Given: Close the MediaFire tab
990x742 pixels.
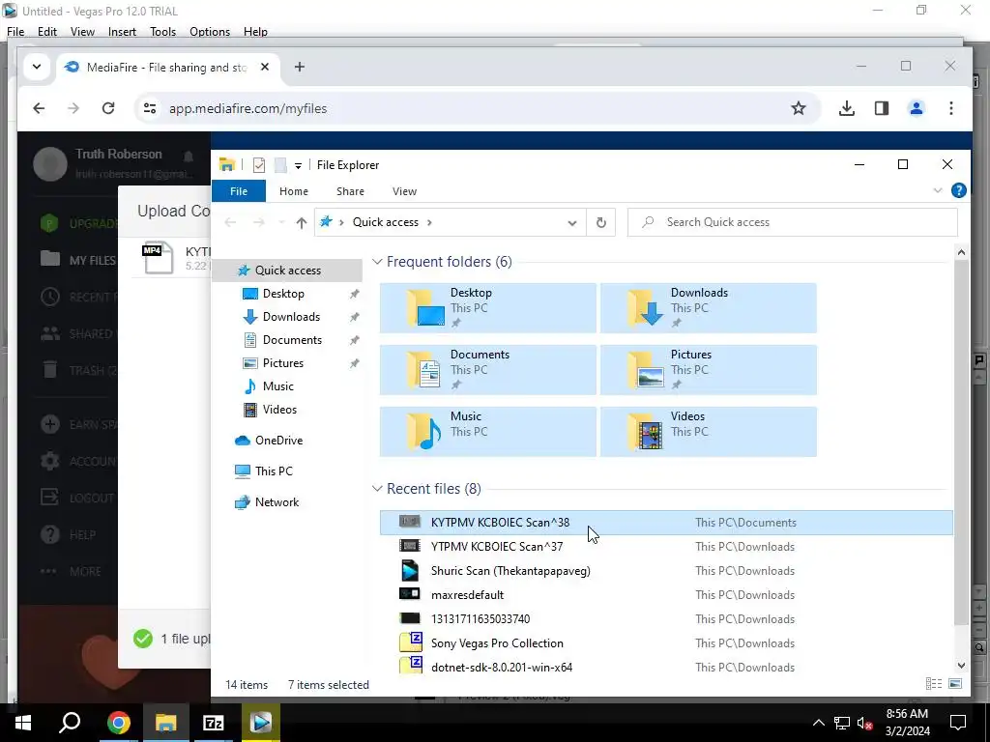Looking at the screenshot, I should pos(265,67).
